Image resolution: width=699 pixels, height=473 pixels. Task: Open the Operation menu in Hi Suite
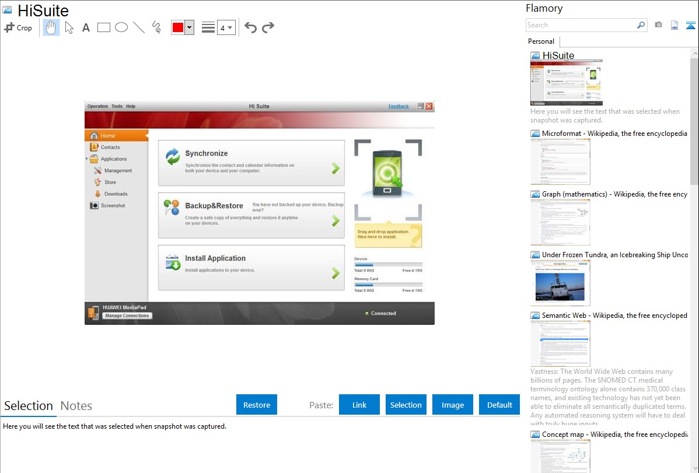97,106
